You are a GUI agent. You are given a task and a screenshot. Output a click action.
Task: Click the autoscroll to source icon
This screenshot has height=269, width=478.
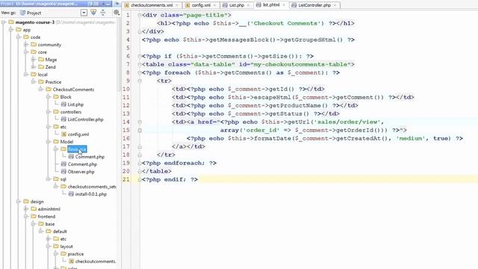pos(93,13)
